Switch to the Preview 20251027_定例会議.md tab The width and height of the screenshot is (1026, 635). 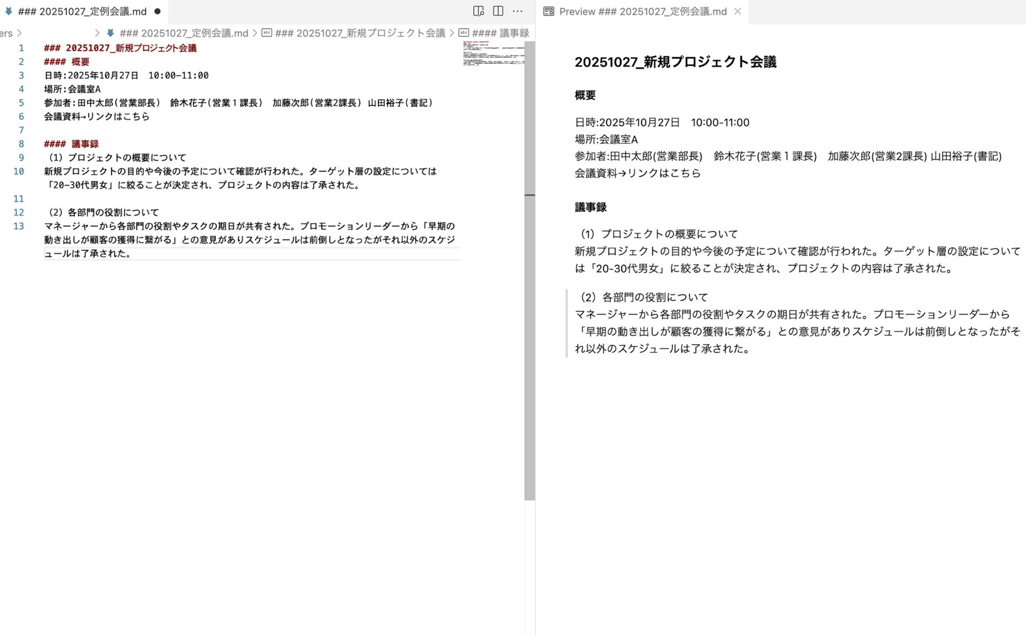641,11
